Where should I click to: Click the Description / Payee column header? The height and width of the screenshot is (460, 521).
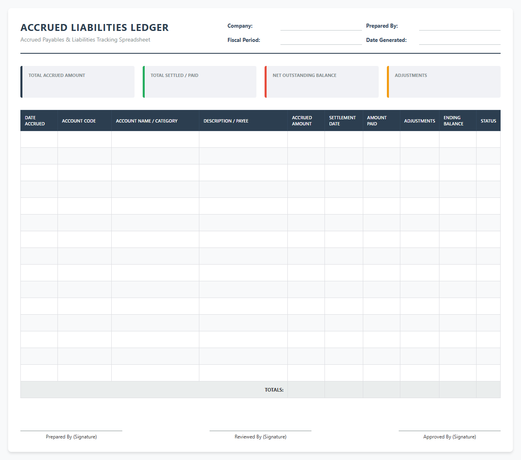(243, 120)
